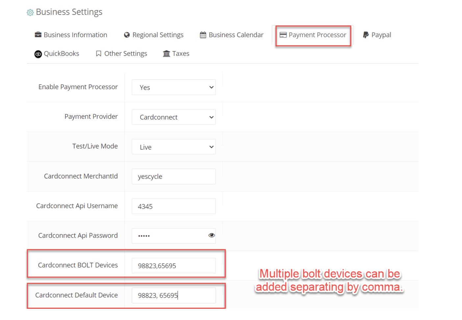Click the 'Cardconnect BOLT Devices' label

click(78, 265)
